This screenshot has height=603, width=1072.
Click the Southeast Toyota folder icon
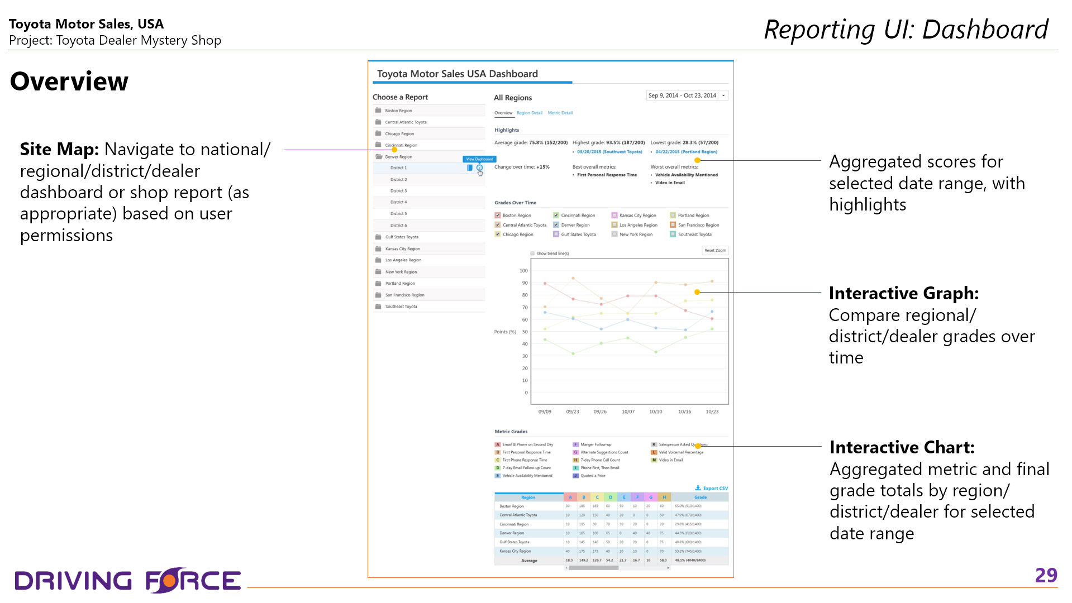[378, 307]
